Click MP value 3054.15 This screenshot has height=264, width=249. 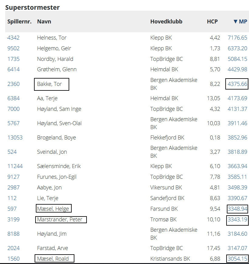click(x=237, y=259)
